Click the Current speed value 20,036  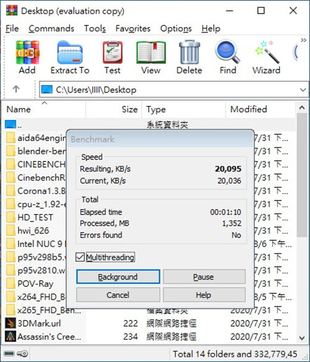[x=229, y=181]
